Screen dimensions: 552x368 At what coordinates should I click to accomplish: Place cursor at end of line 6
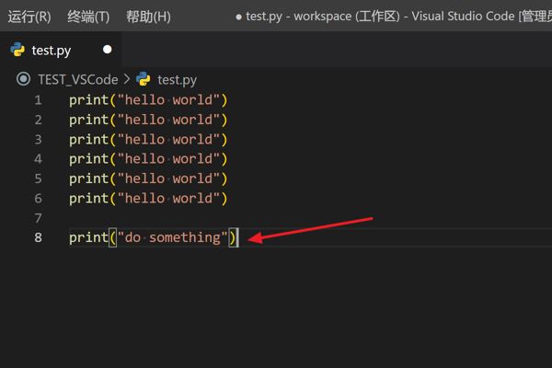[x=229, y=199]
